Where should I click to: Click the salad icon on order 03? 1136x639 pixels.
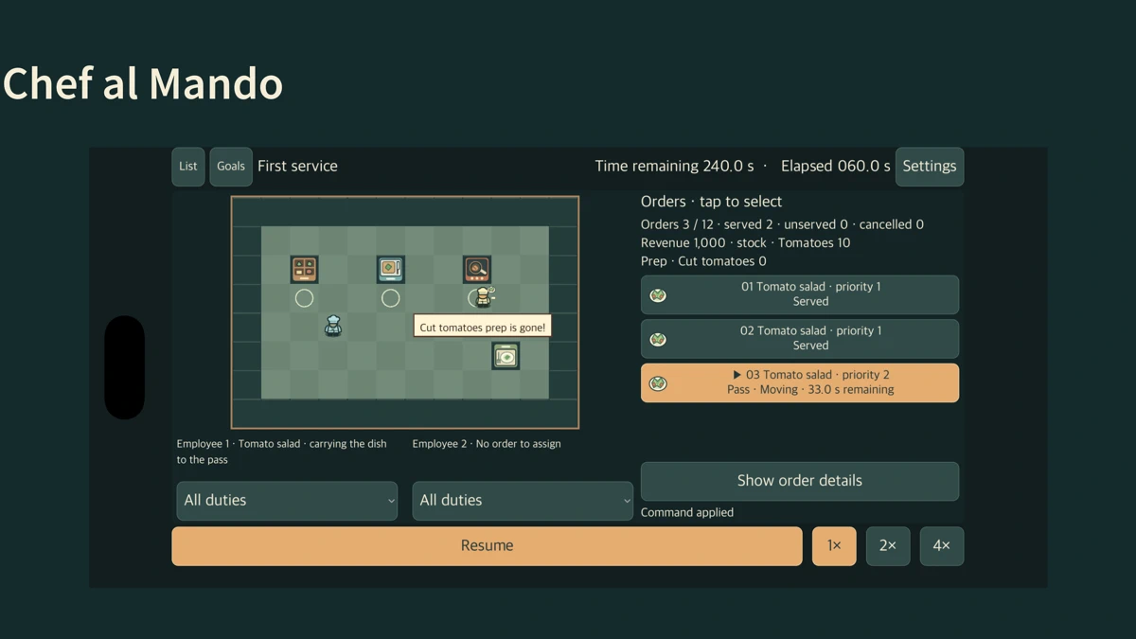click(x=658, y=383)
